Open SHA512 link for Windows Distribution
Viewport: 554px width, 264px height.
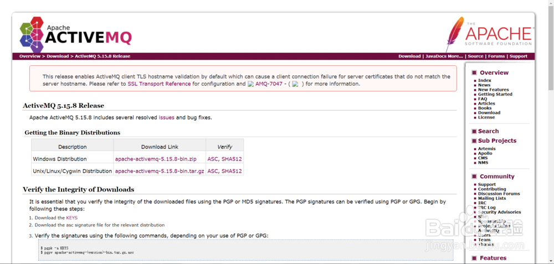click(x=232, y=159)
